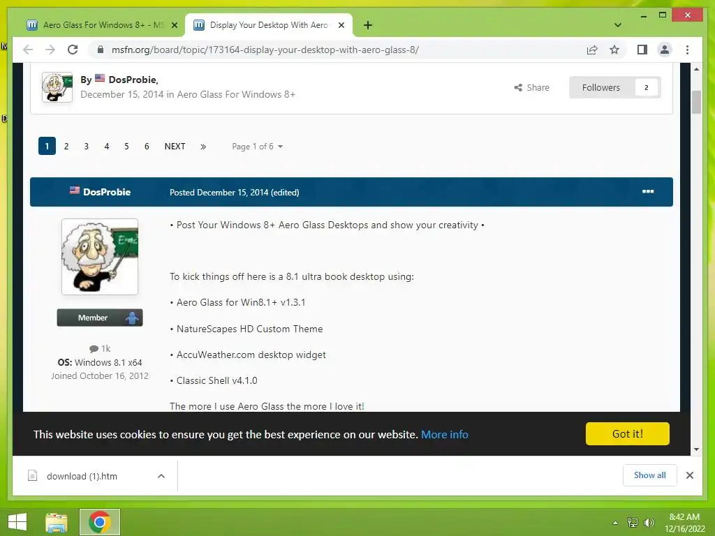Image resolution: width=715 pixels, height=536 pixels.
Task: Open the Chrome three-dot menu
Action: coord(687,50)
